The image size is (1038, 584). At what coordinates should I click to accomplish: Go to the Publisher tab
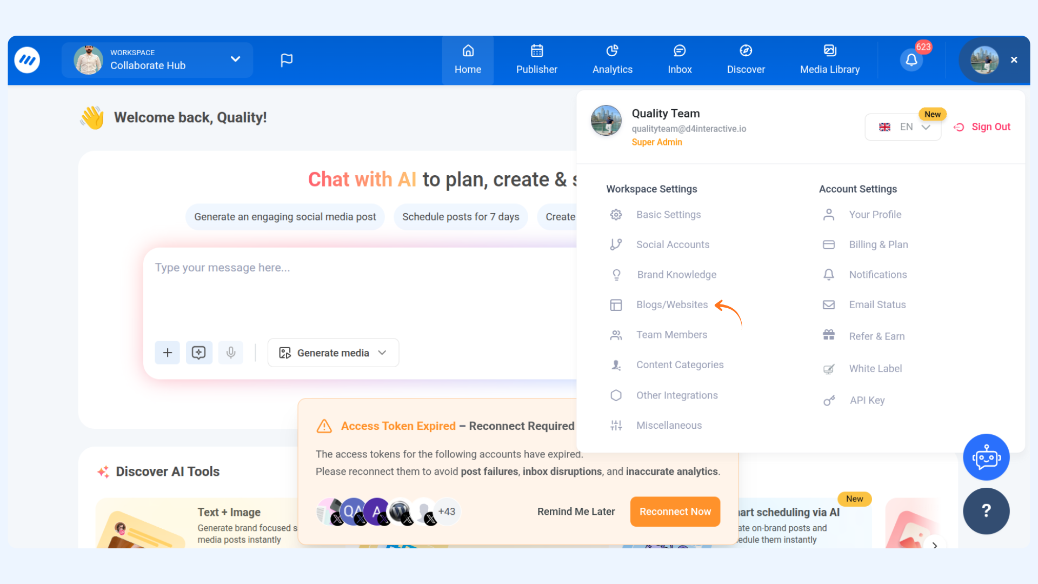tap(536, 60)
